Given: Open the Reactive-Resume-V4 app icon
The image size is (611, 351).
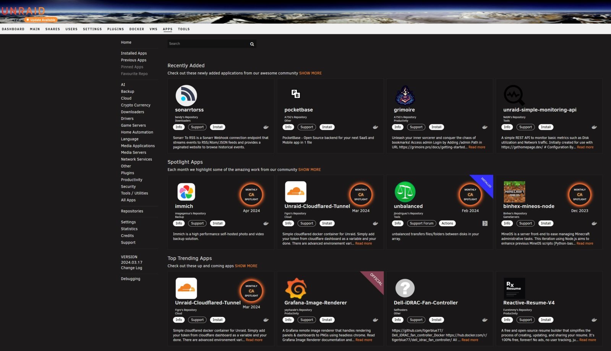Looking at the screenshot, I should (514, 288).
